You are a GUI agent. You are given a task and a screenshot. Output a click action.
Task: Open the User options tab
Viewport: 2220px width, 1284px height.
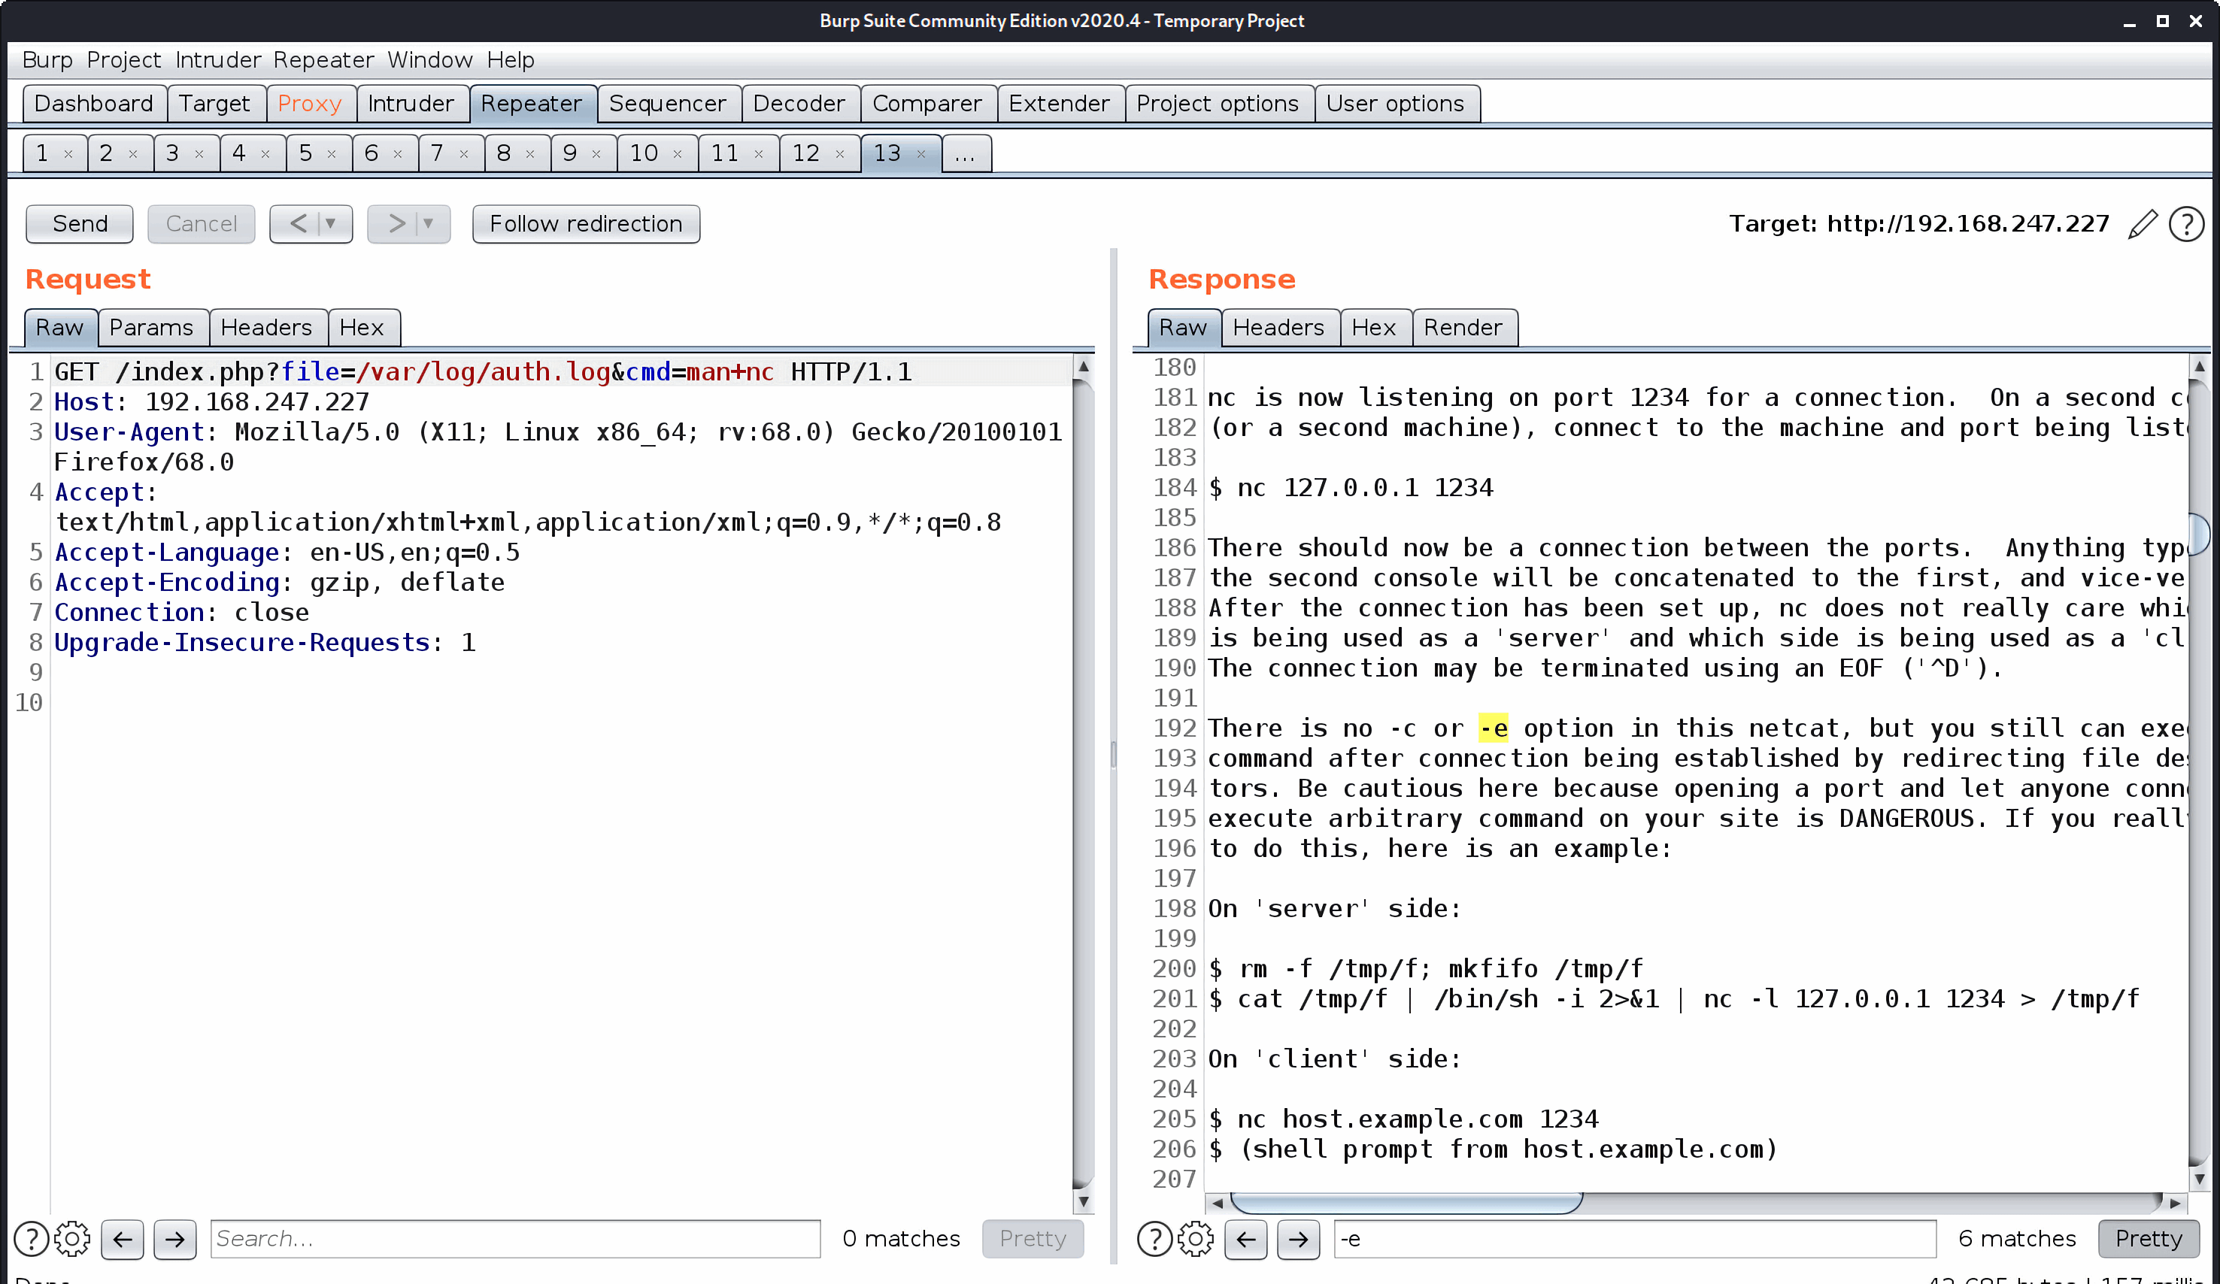click(1396, 104)
